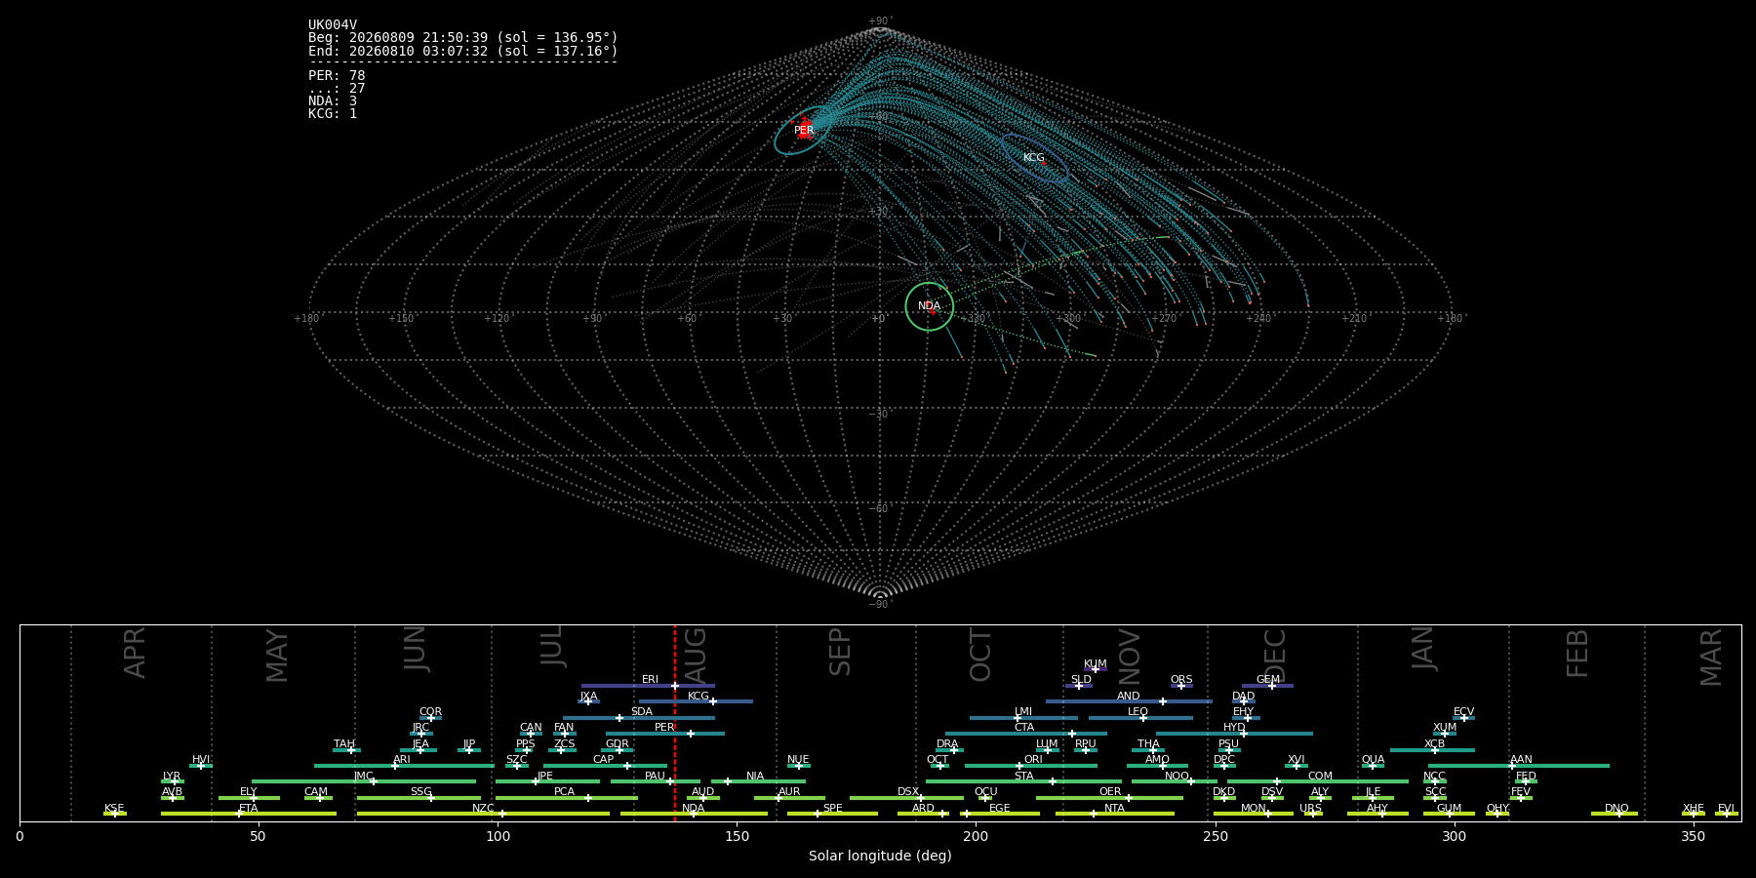Viewport: 1756px width, 878px height.
Task: Select the NZC shower bar
Action: (483, 814)
